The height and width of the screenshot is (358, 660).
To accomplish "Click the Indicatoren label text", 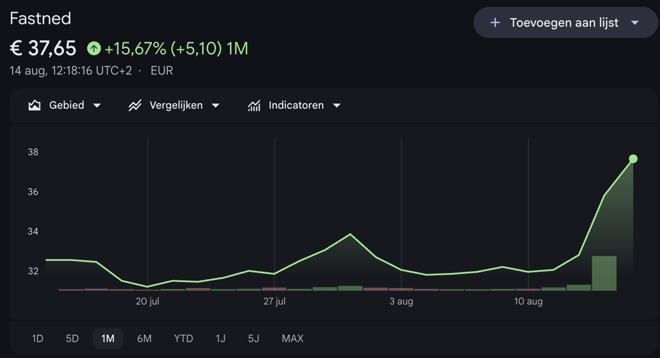I will pyautogui.click(x=296, y=105).
